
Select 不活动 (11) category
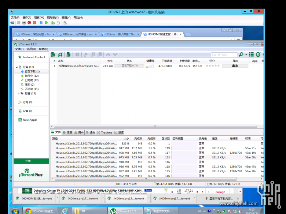click(30, 89)
